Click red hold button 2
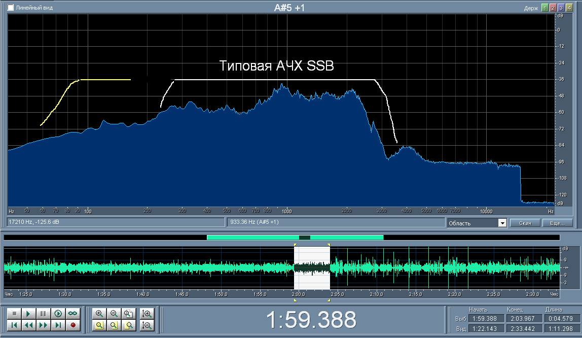 (553, 8)
